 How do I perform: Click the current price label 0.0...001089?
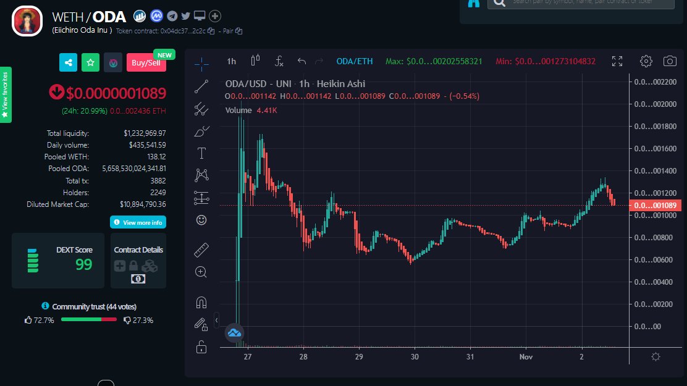click(x=655, y=205)
